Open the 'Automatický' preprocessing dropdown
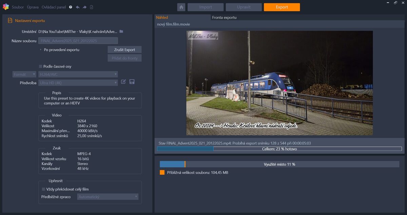The width and height of the screenshot is (407, 215). point(108,197)
